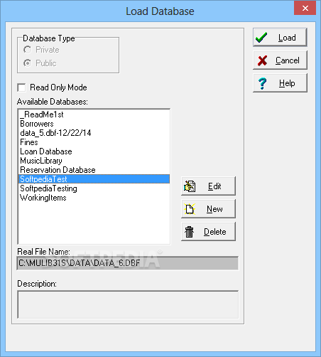321x357 pixels.
Task: Select the Fines database
Action: pyautogui.click(x=94, y=142)
